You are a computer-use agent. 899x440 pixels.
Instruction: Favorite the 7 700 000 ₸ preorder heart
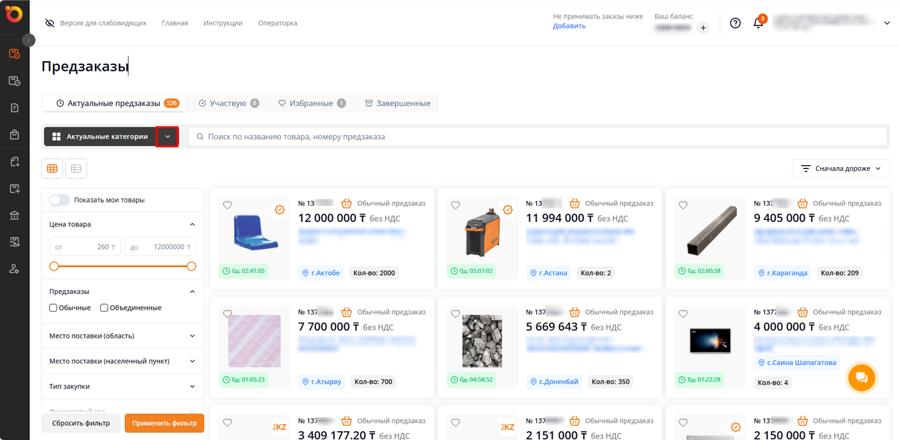(x=228, y=314)
